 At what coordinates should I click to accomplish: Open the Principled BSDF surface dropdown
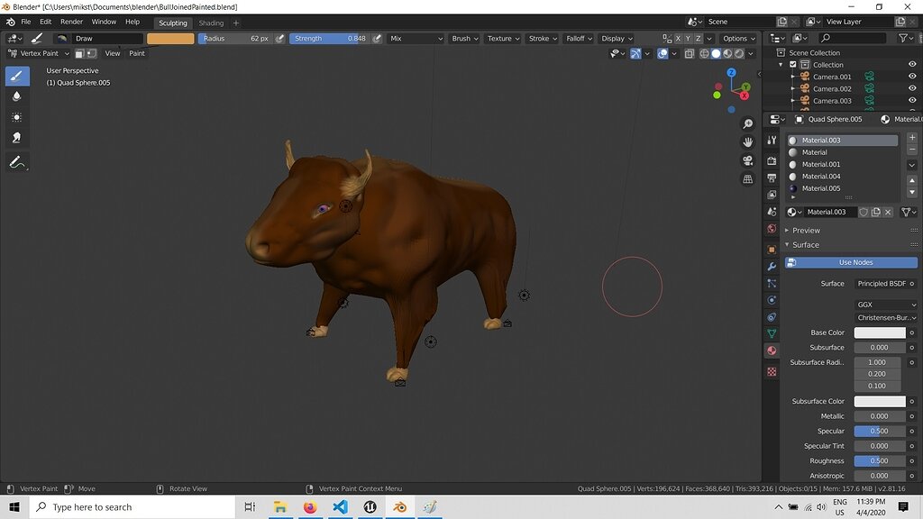pyautogui.click(x=883, y=283)
